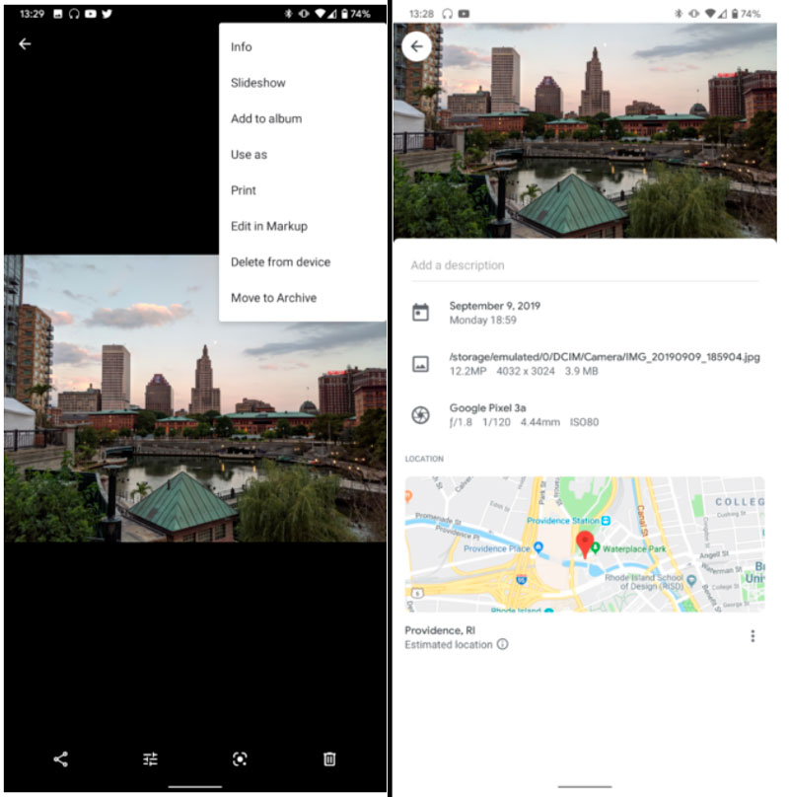789x797 pixels.
Task: Tap the navigation pill on left phone
Action: [x=195, y=786]
